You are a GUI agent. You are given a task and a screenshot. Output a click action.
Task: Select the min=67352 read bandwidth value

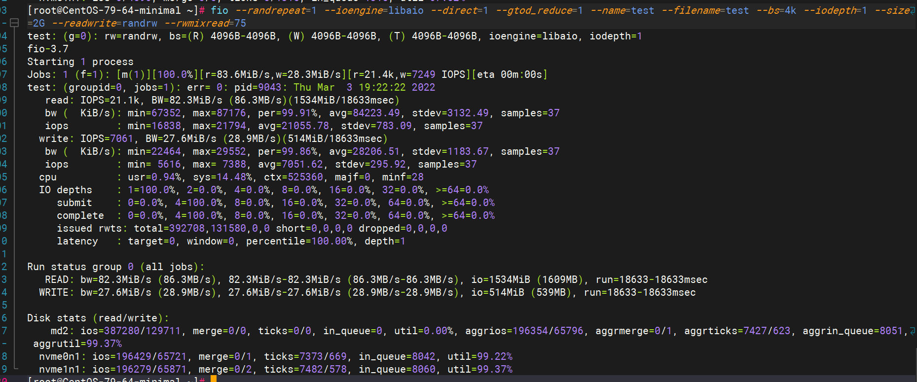(154, 113)
